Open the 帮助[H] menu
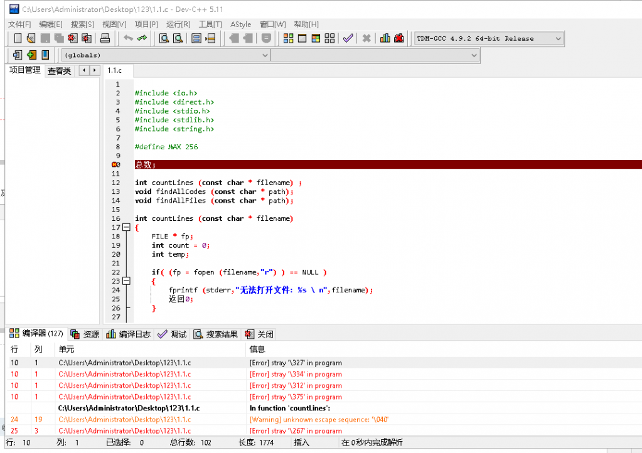This screenshot has width=642, height=453. click(306, 24)
